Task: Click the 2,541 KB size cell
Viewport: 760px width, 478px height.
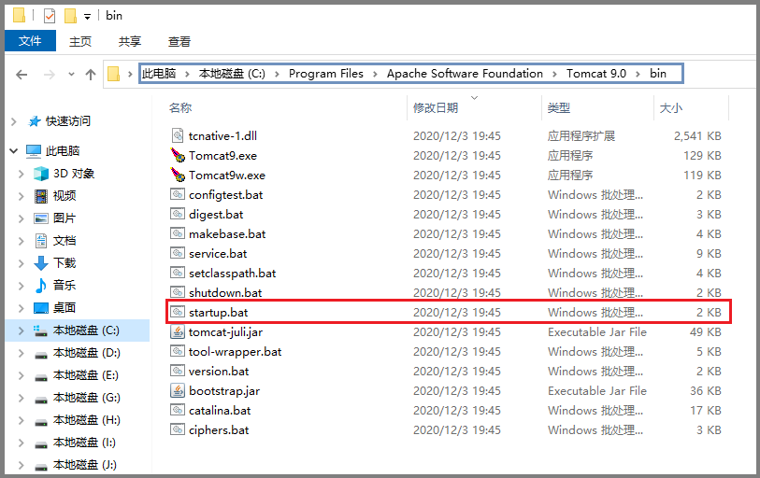Action: coord(697,135)
